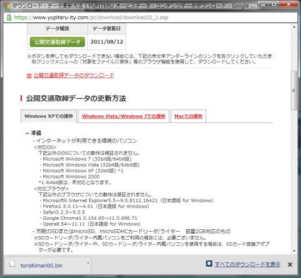Click the Microsoft Windows 7 (32bit版/64bit版) line
This screenshot has width=301, height=278.
(x=85, y=159)
